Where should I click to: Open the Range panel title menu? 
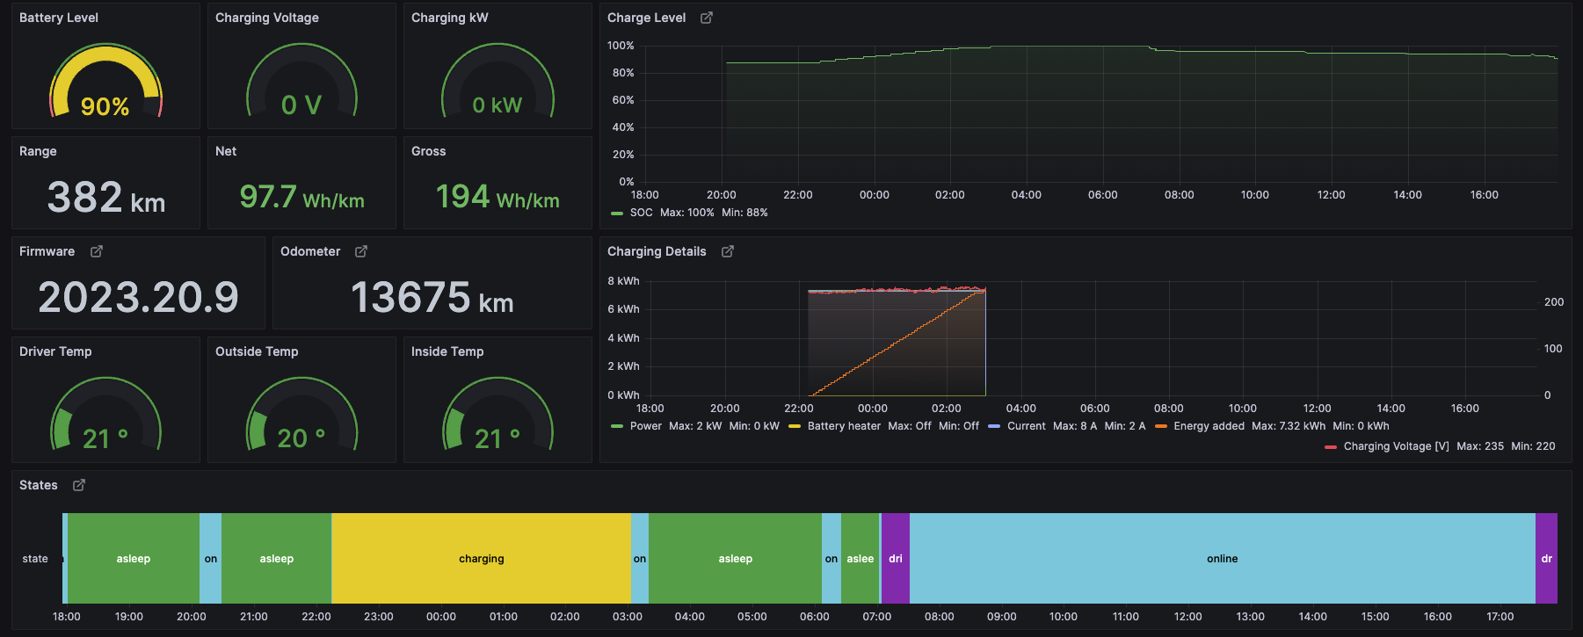pos(38,151)
